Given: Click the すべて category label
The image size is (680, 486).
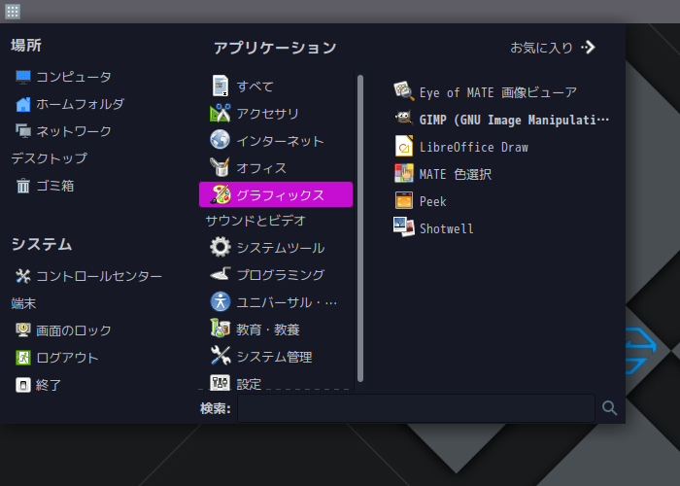Looking at the screenshot, I should pyautogui.click(x=255, y=87).
